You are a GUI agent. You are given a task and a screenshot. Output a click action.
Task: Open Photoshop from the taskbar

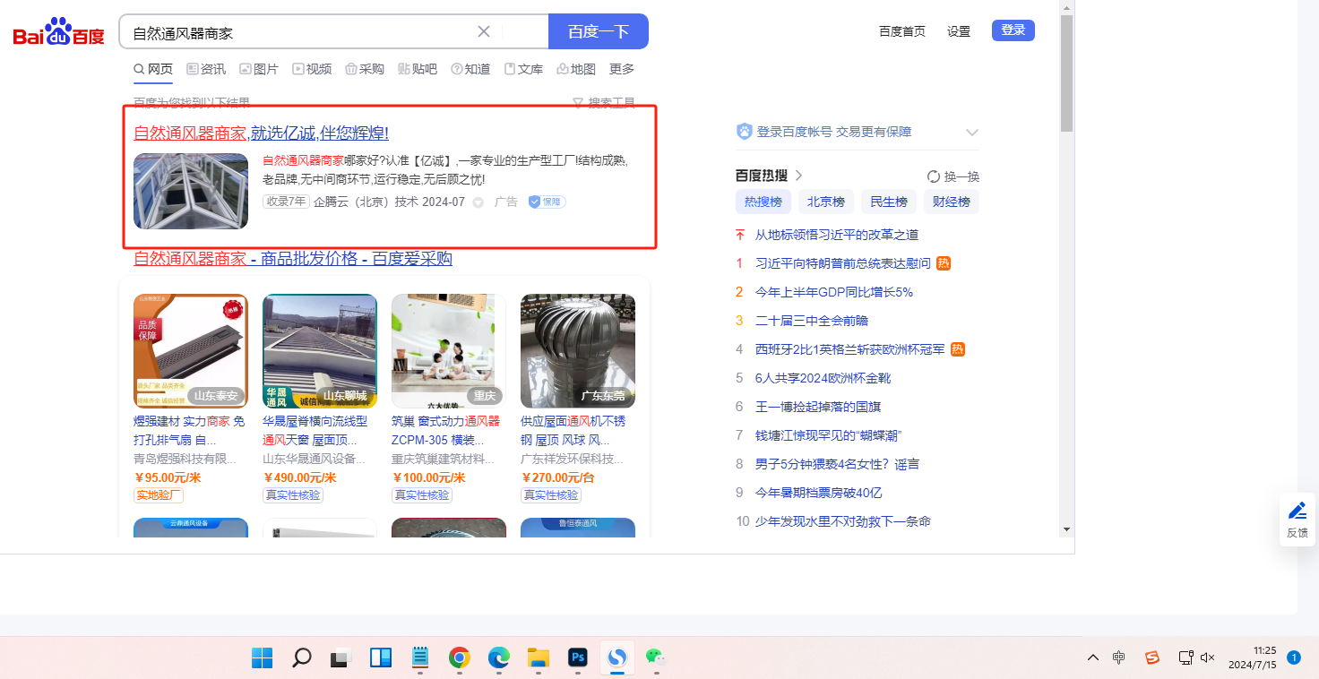tap(577, 658)
